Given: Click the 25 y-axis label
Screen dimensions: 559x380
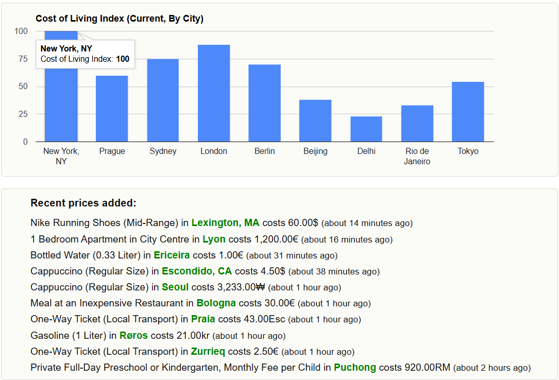Looking at the screenshot, I should (x=23, y=114).
